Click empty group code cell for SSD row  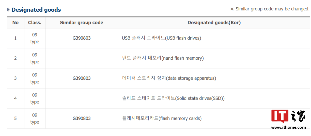[x=82, y=98]
